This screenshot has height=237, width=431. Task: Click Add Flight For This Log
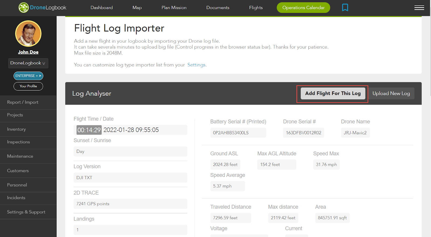(333, 93)
